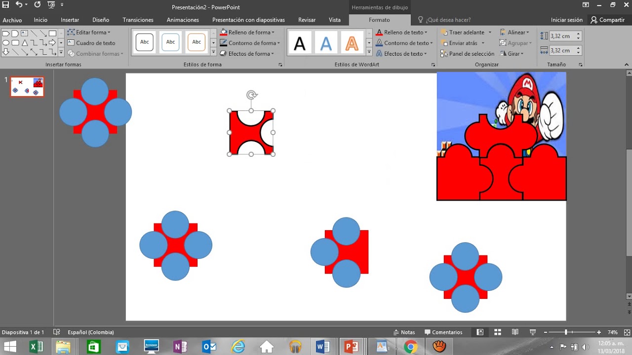Screen dimensions: 632x355
Task: Open the Estilos de forma dialog launcher
Action: pos(280,65)
